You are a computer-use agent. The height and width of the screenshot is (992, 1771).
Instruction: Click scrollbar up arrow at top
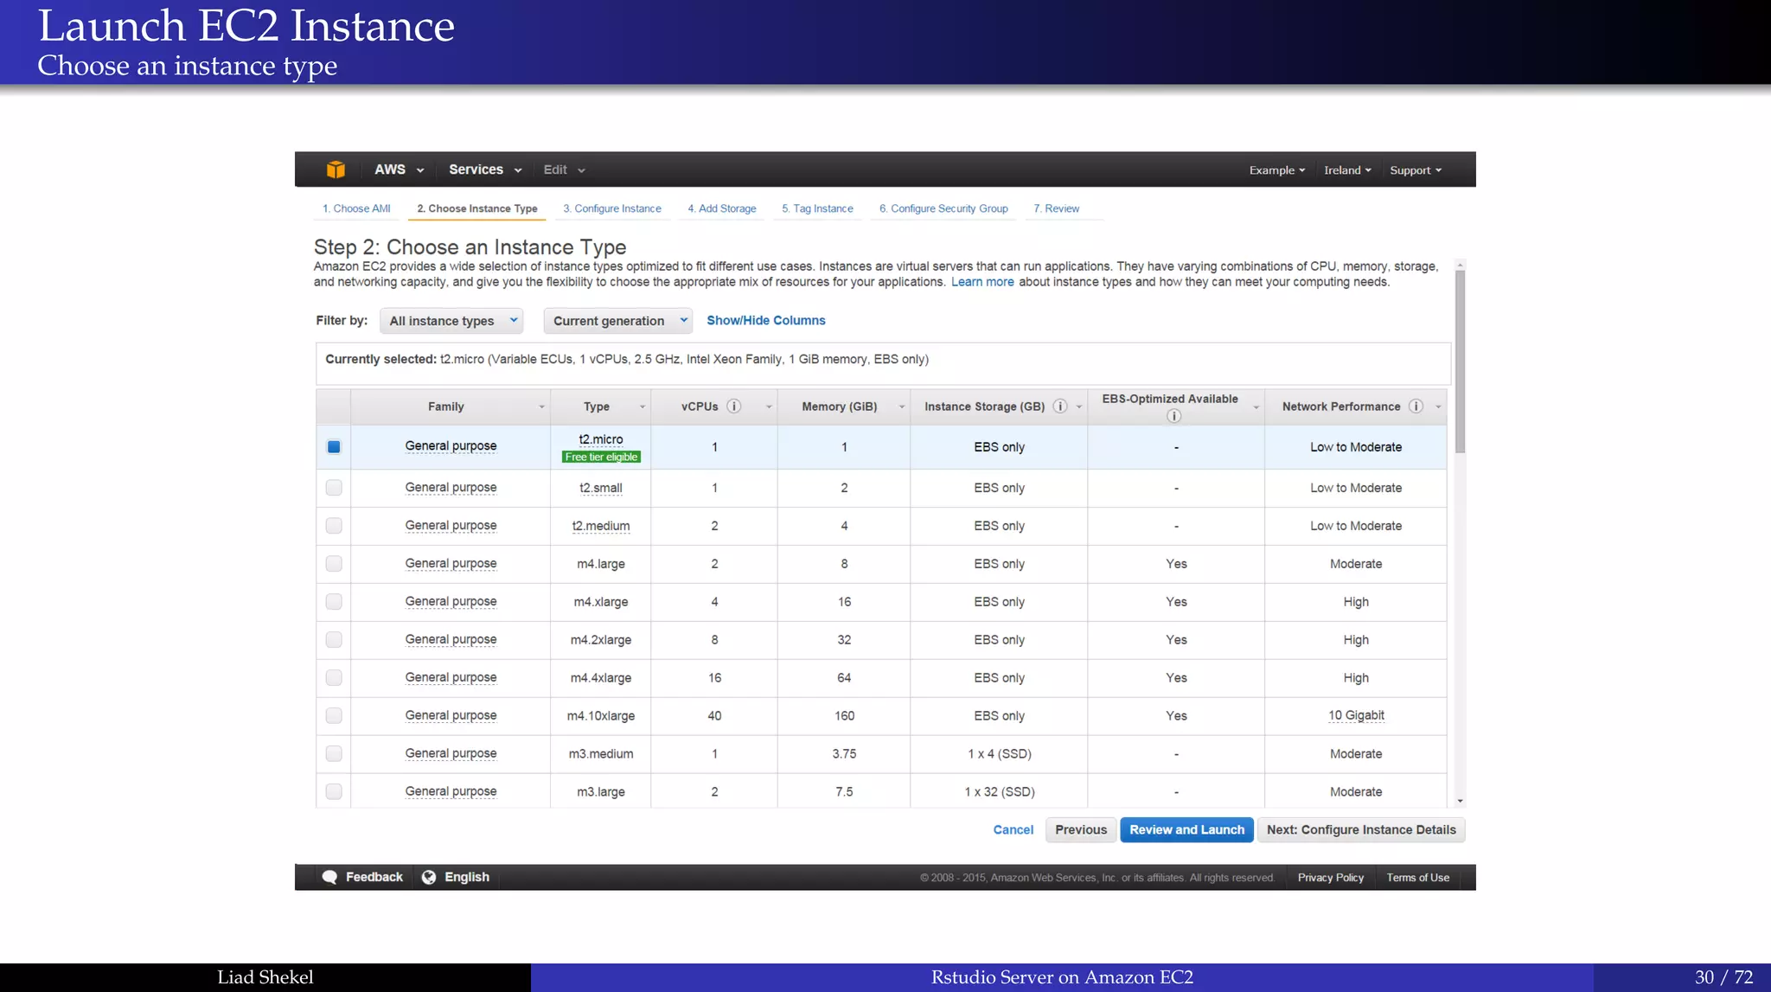coord(1460,265)
